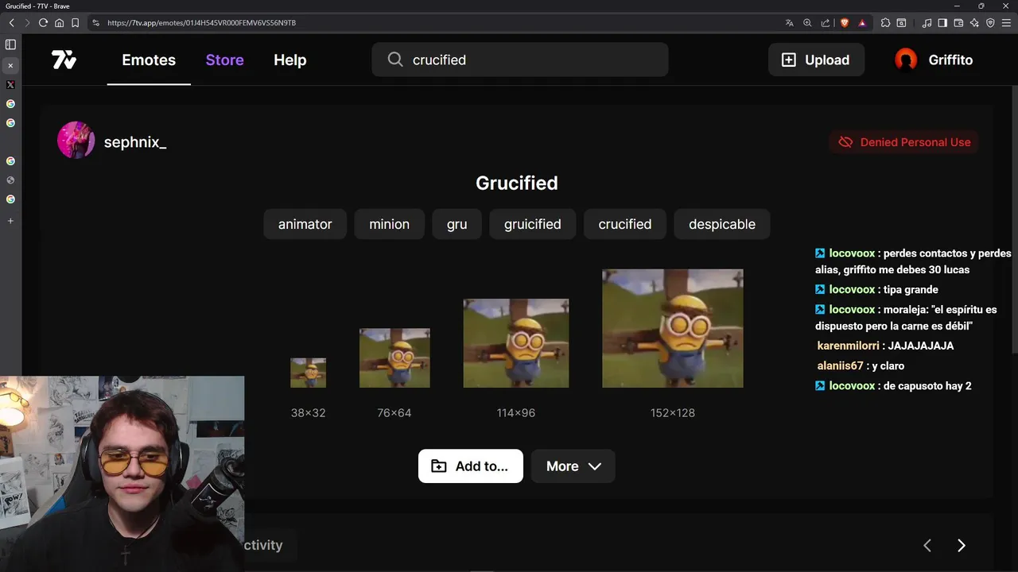Open the translate page icon
1018x572 pixels.
coord(789,23)
